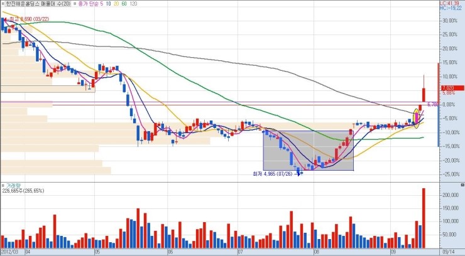Click the red arrow at 최고 6,690 high

(x=4, y=19)
